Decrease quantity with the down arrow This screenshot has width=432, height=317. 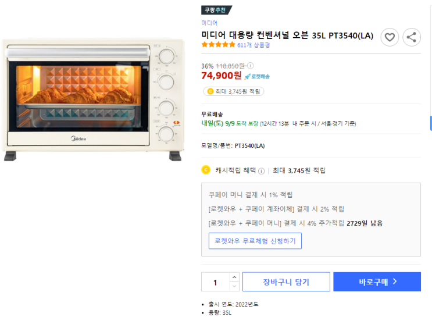click(x=234, y=286)
